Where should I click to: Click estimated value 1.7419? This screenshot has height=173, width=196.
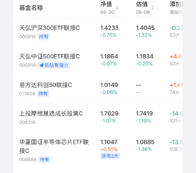[144, 114]
